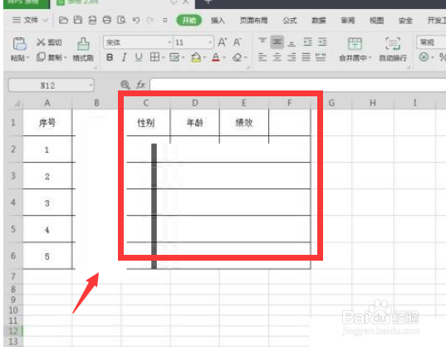This screenshot has width=446, height=347.
Task: Click the currency format icon
Action: click(424, 57)
